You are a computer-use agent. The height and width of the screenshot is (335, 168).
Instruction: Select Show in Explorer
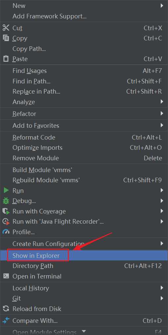(x=84, y=256)
